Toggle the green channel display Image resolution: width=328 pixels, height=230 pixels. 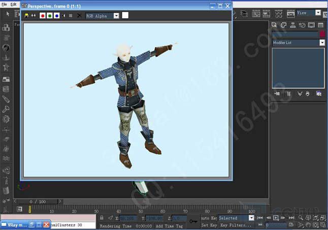(x=50, y=16)
